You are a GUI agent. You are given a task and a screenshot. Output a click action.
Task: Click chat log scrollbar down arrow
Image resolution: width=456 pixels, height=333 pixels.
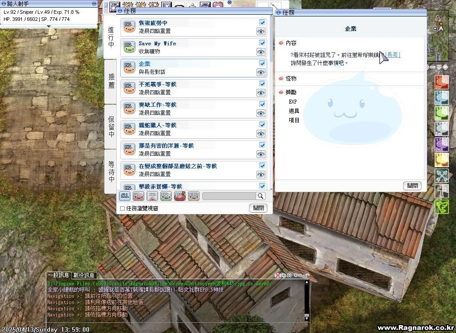pyautogui.click(x=306, y=318)
